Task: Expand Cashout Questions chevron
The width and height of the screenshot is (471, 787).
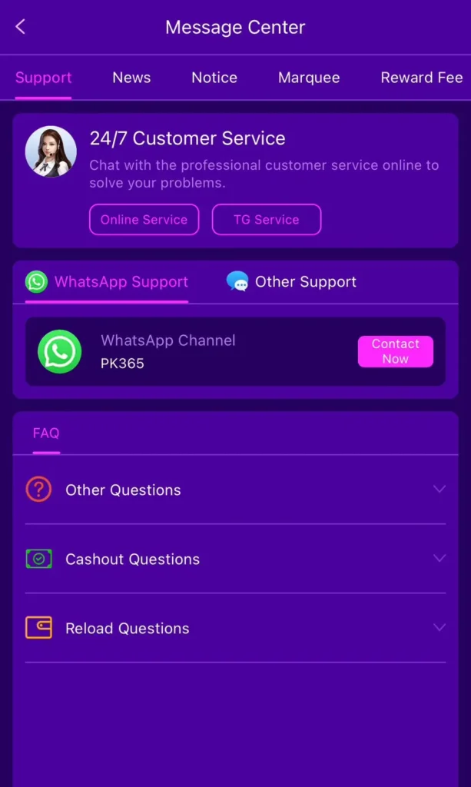Action: tap(439, 558)
